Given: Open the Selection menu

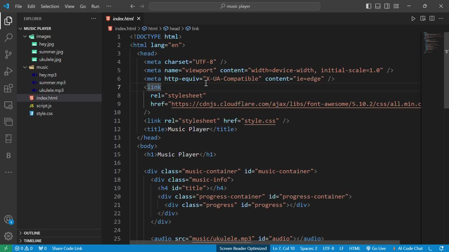Looking at the screenshot, I should coord(50,6).
